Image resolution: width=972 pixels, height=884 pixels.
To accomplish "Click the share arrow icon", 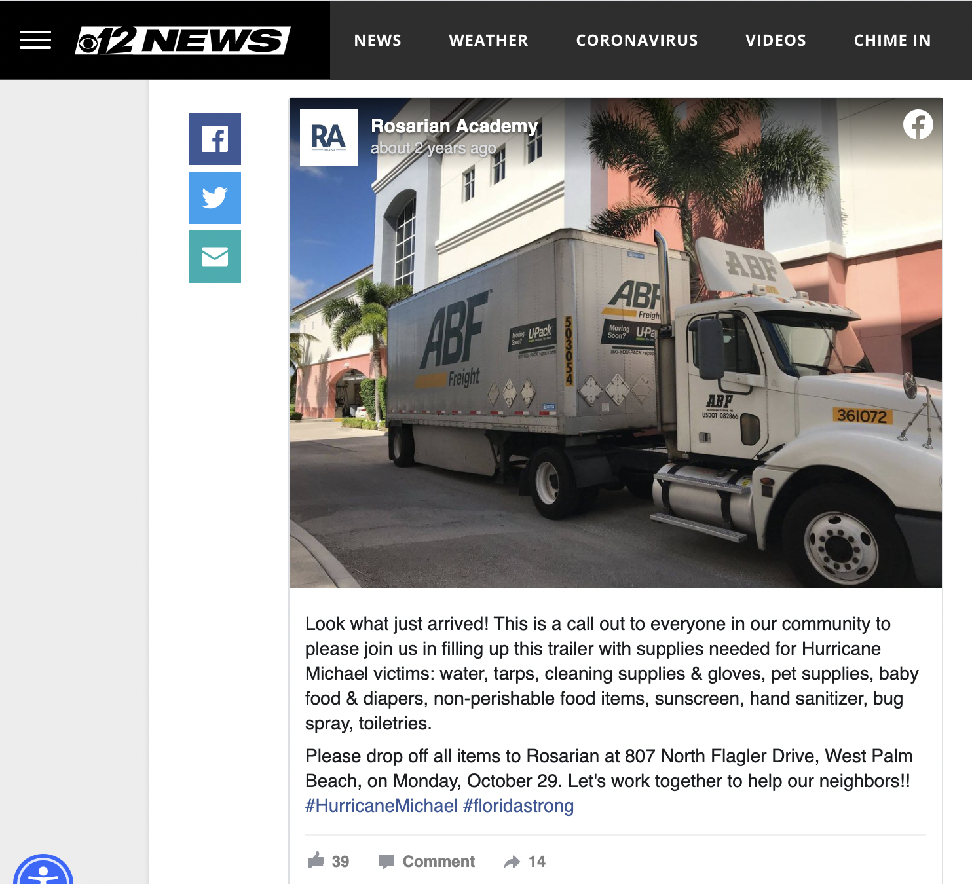I will pos(512,862).
